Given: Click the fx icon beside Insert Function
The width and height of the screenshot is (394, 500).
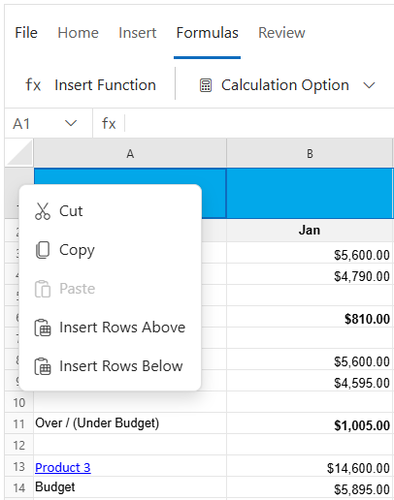Looking at the screenshot, I should tap(33, 85).
